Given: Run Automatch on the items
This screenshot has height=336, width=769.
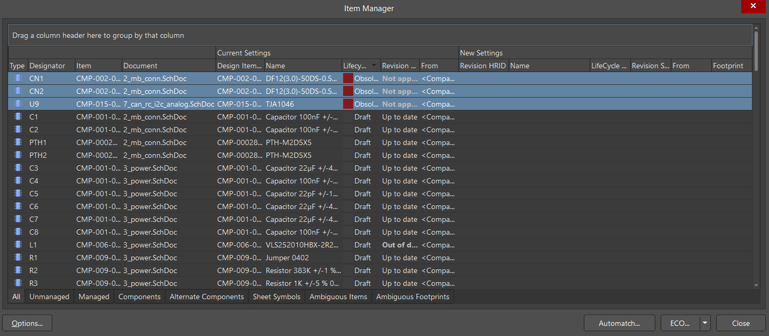Looking at the screenshot, I should tap(619, 323).
